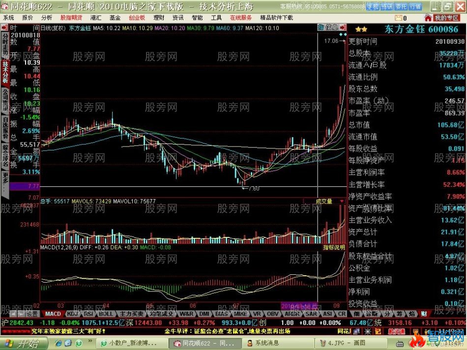The width and height of the screenshot is (467, 350).
Task: Switch to 细 detail tab
Action: [356, 314]
